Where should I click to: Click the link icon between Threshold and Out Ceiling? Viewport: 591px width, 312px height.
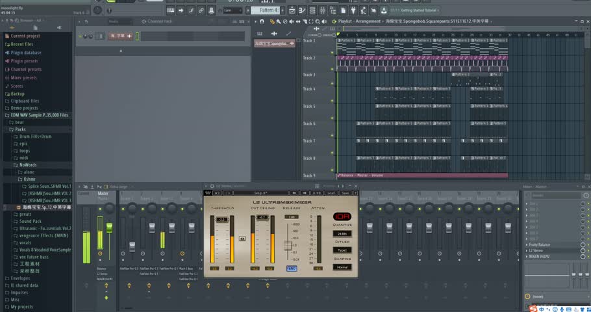click(x=242, y=239)
